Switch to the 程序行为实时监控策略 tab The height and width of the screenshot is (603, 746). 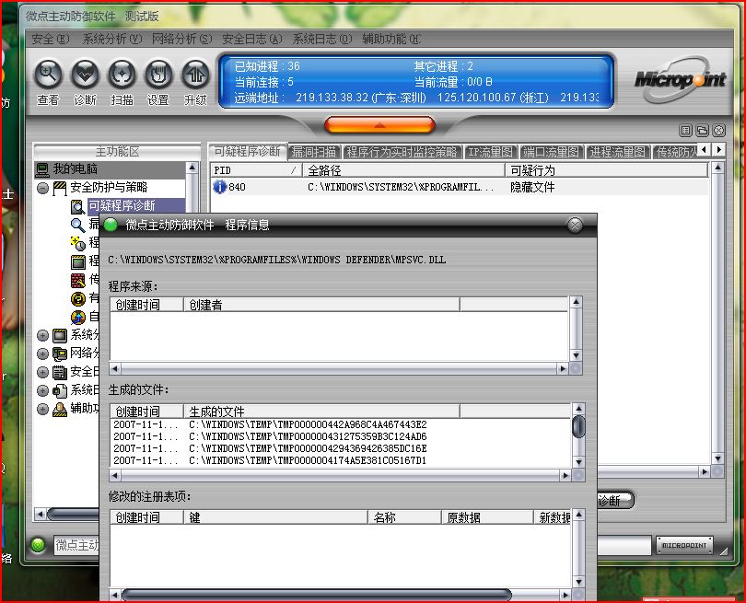pos(402,152)
